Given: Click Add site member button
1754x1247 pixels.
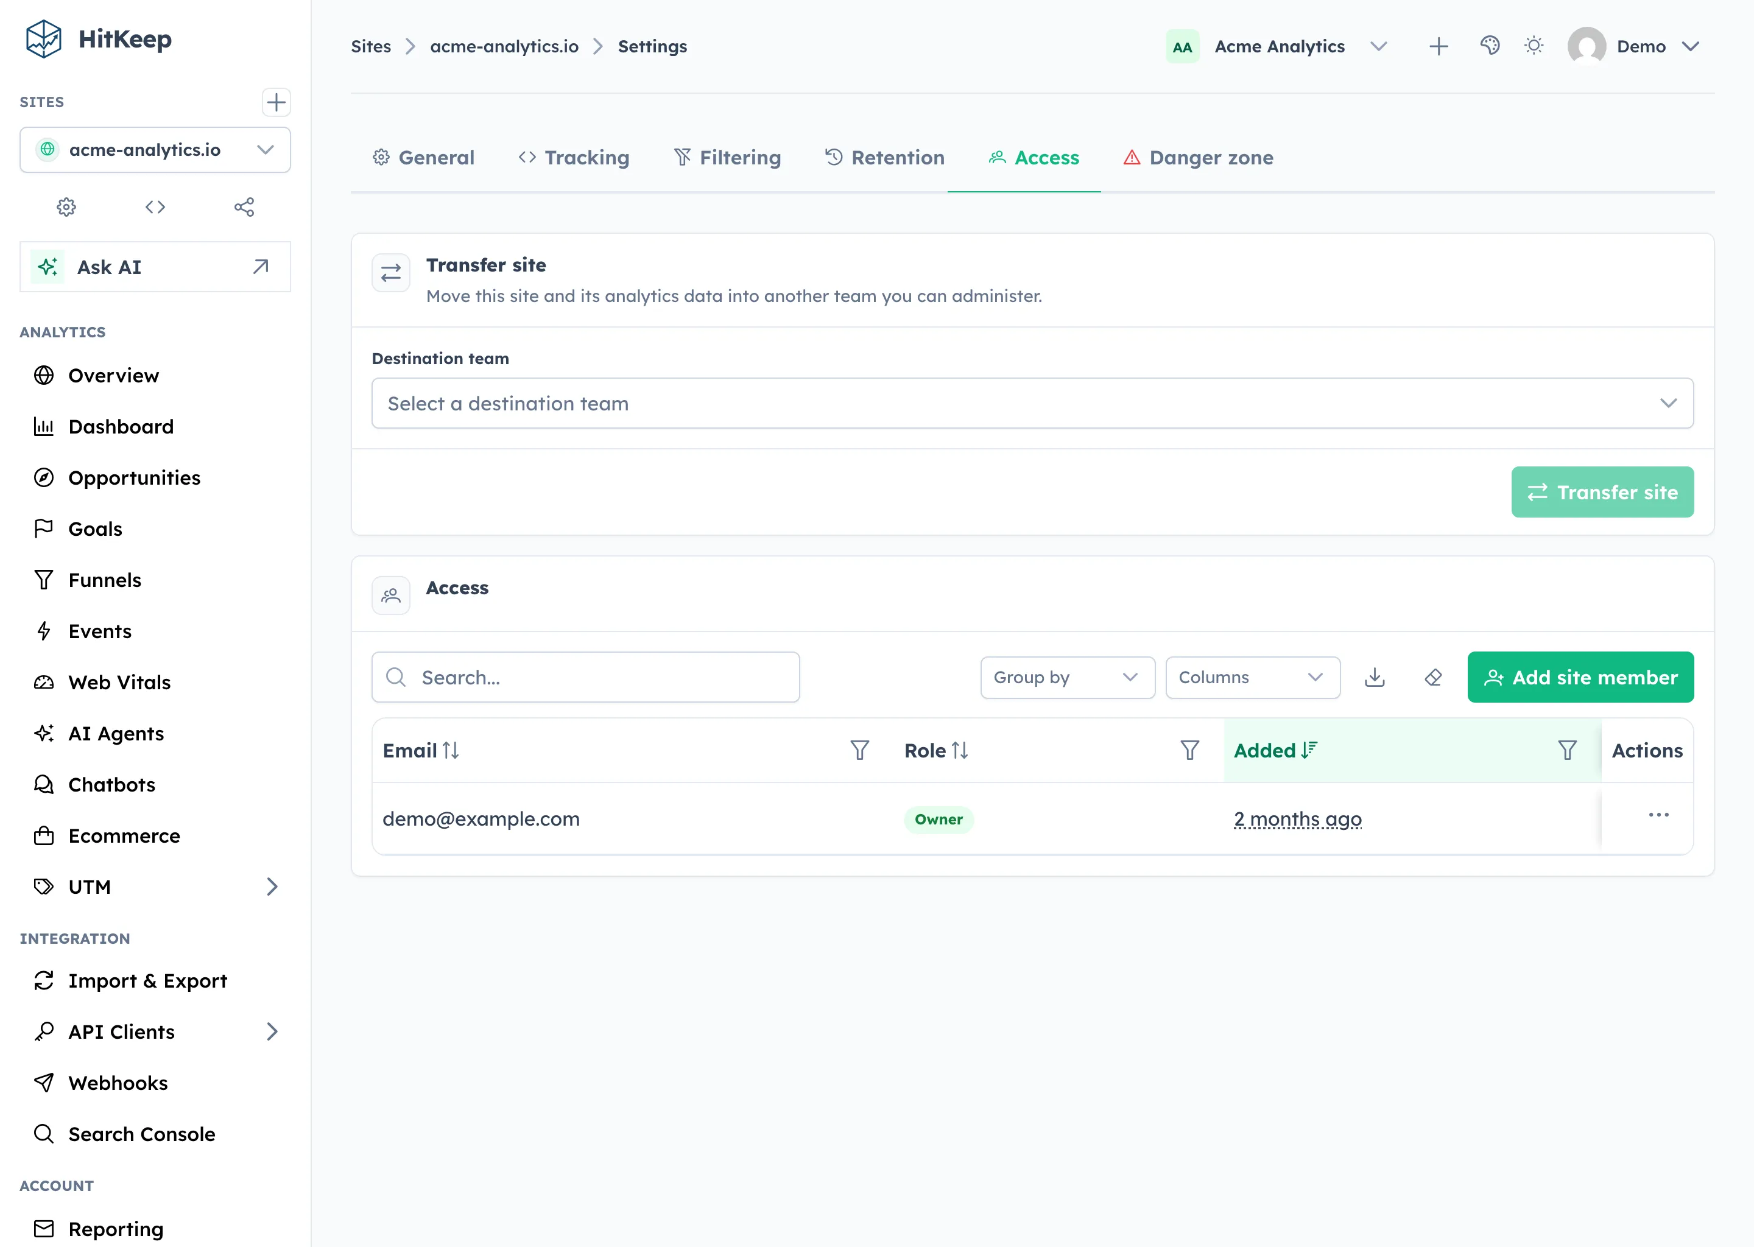Looking at the screenshot, I should click(1580, 677).
